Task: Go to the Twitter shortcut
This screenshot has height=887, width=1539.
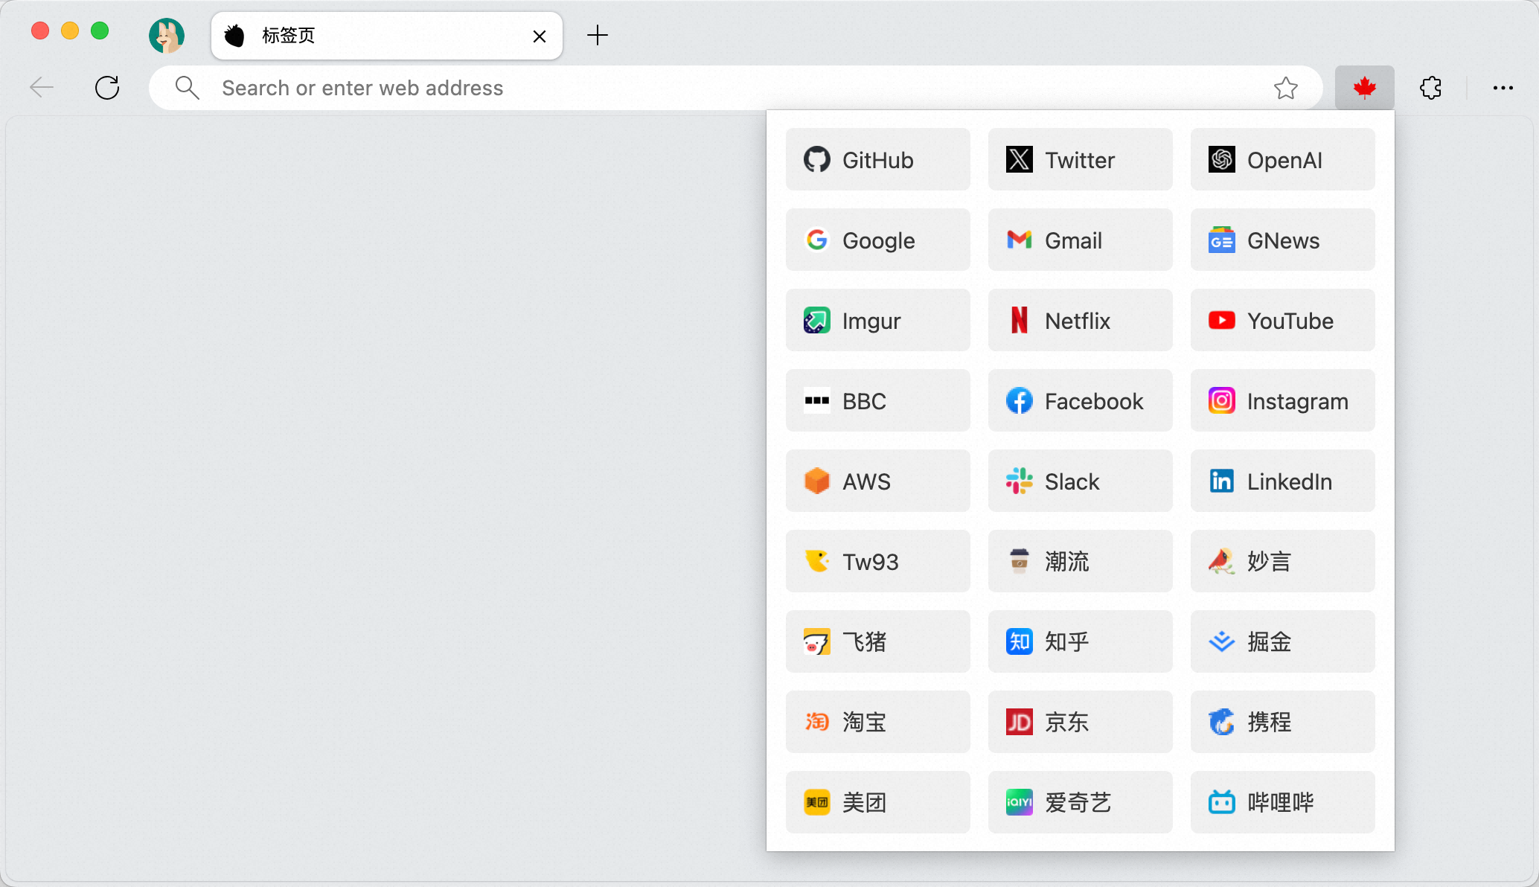Action: (x=1080, y=160)
